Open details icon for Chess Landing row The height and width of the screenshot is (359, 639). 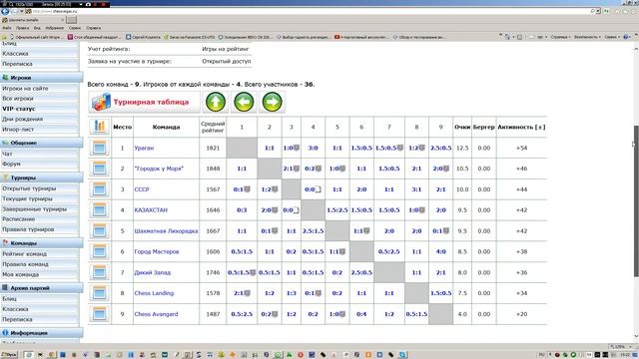pyautogui.click(x=99, y=293)
